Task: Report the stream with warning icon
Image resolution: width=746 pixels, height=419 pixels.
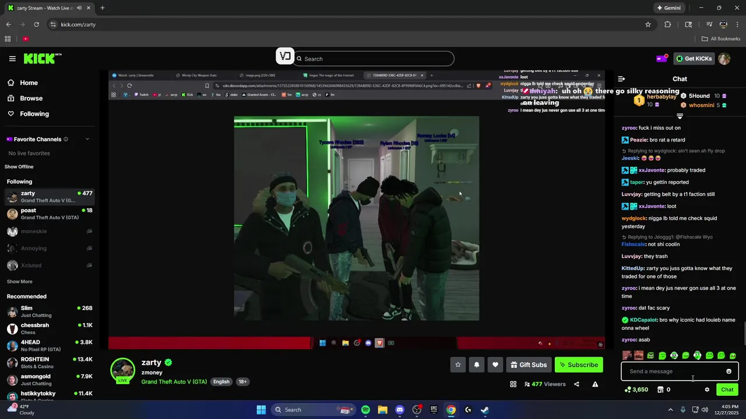Action: pyautogui.click(x=595, y=384)
